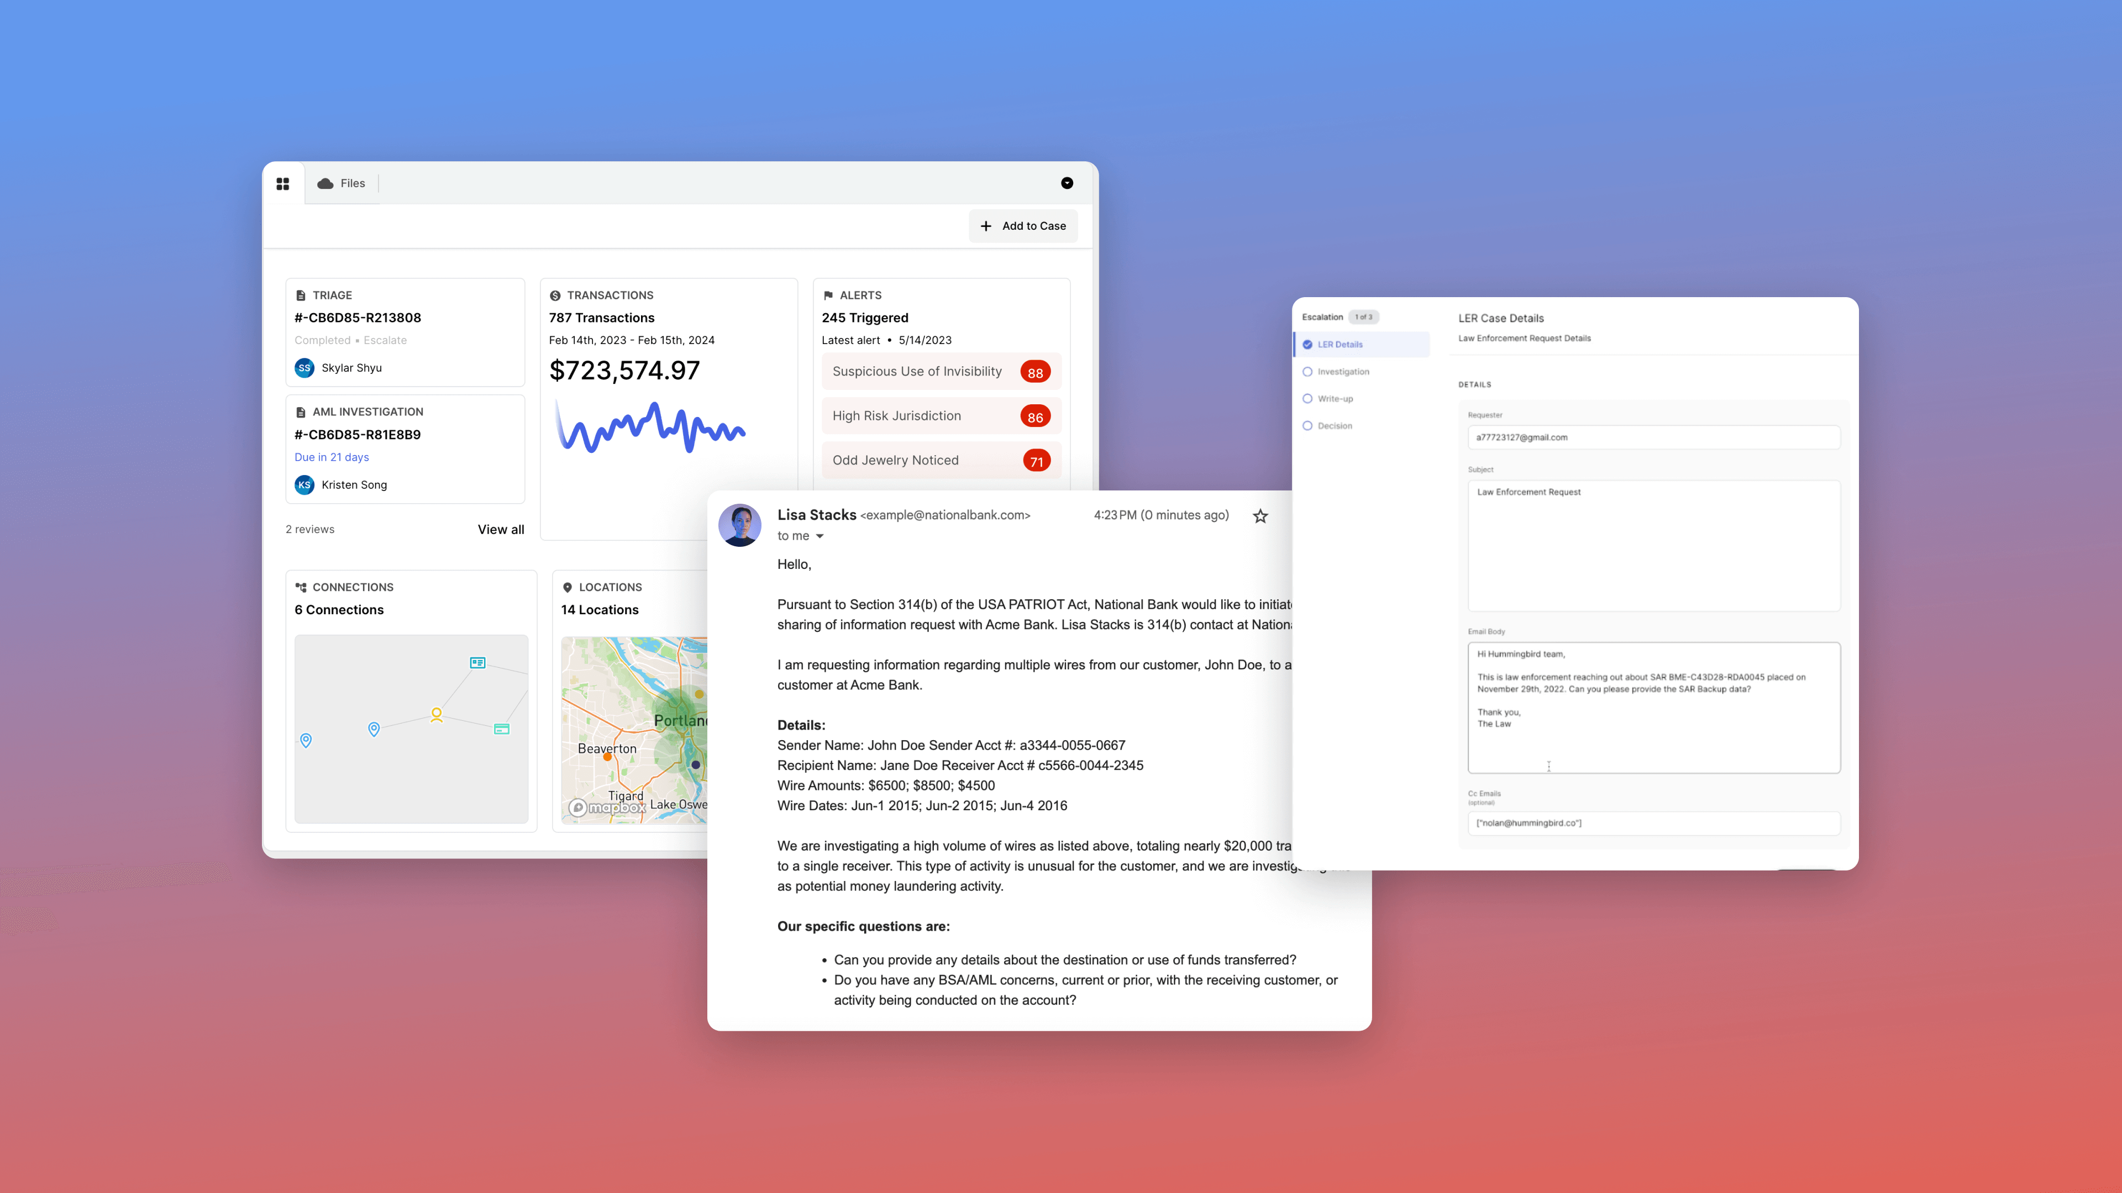This screenshot has width=2122, height=1193.
Task: Click the Connections icon showing 6 connections
Action: (x=300, y=587)
